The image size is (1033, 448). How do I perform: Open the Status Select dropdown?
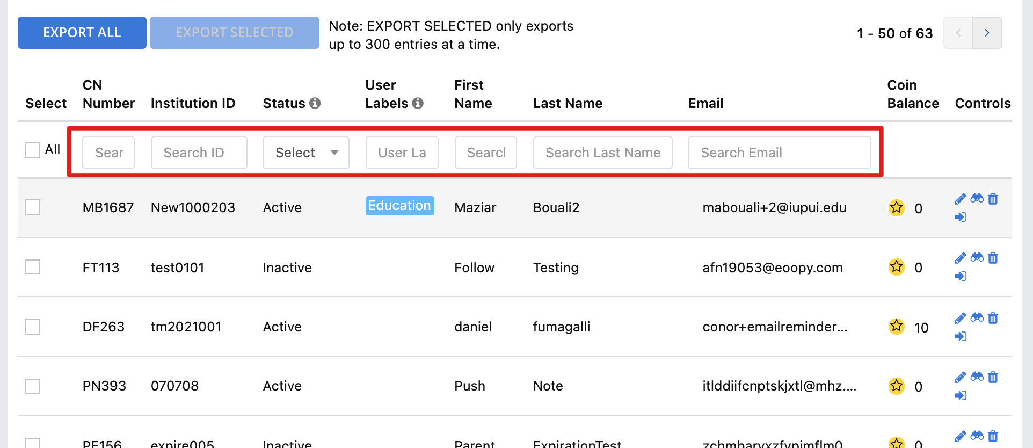click(306, 153)
